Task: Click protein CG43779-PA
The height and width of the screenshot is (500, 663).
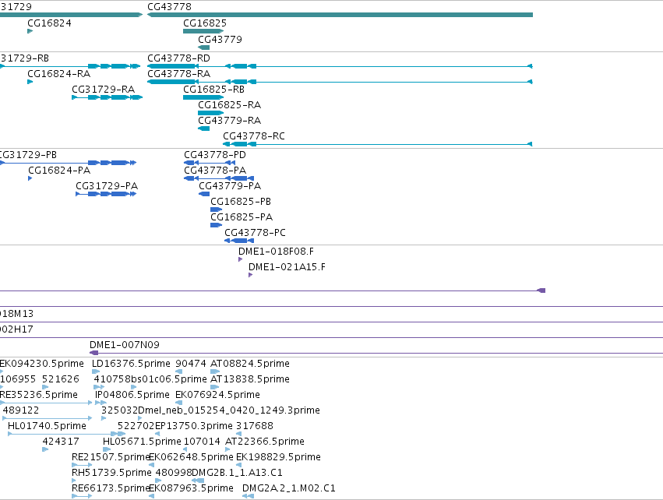Action: [x=204, y=194]
